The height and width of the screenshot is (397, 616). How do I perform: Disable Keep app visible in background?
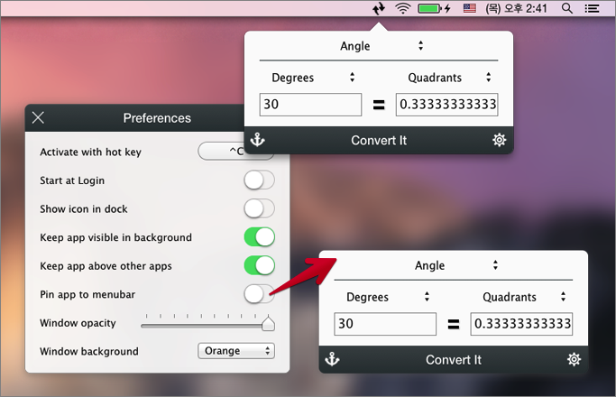[259, 237]
